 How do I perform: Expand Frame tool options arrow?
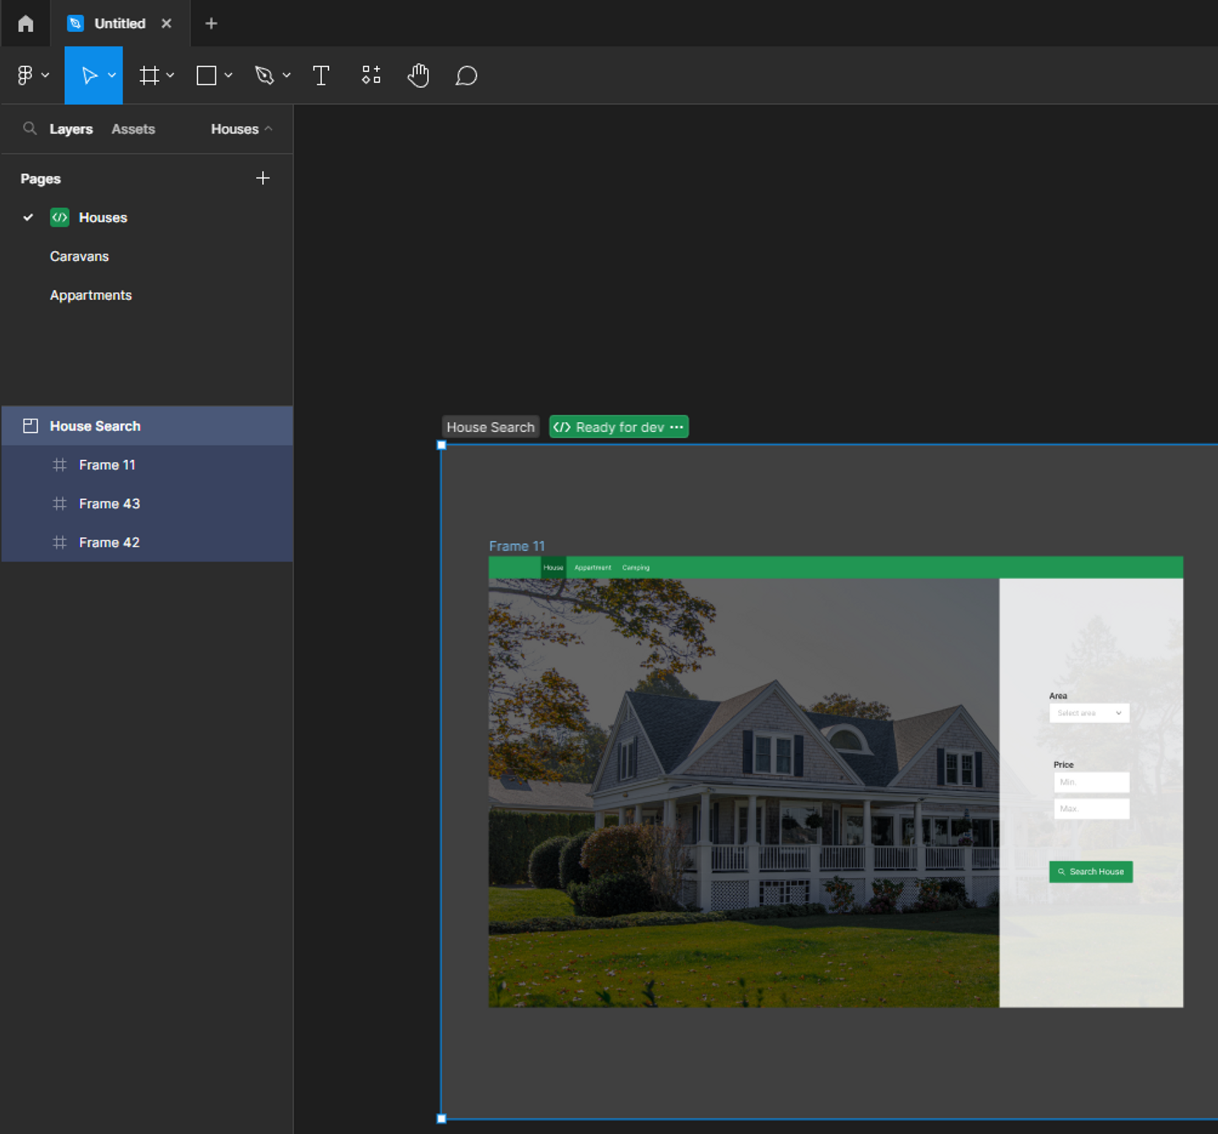[171, 75]
